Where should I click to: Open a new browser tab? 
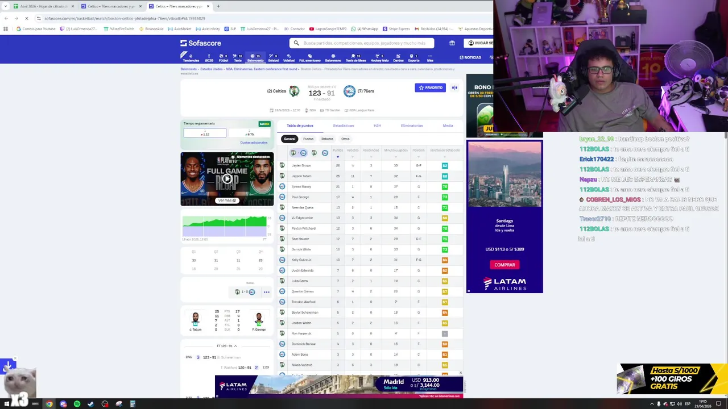tap(218, 6)
